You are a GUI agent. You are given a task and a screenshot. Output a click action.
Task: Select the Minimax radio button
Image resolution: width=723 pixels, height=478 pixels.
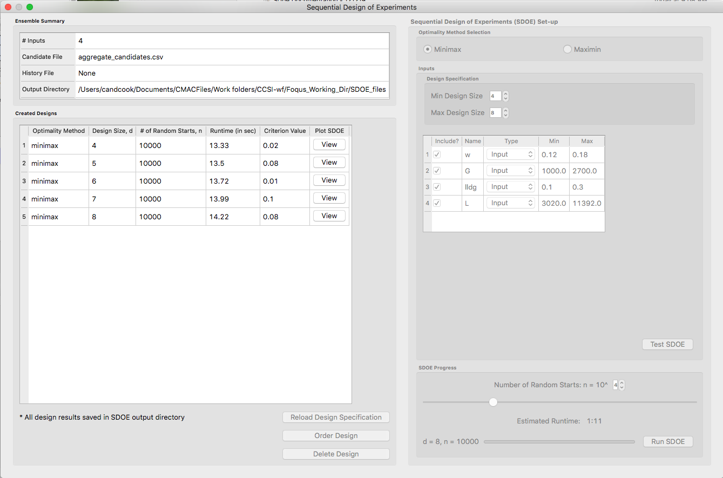tap(429, 49)
